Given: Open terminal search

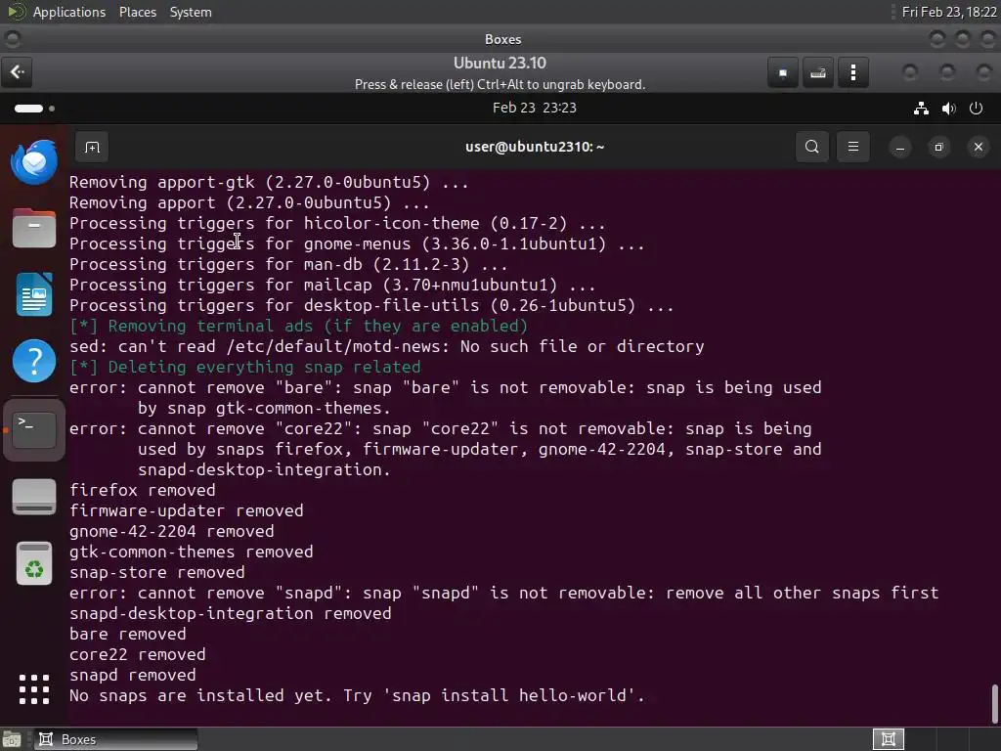Looking at the screenshot, I should tap(812, 147).
